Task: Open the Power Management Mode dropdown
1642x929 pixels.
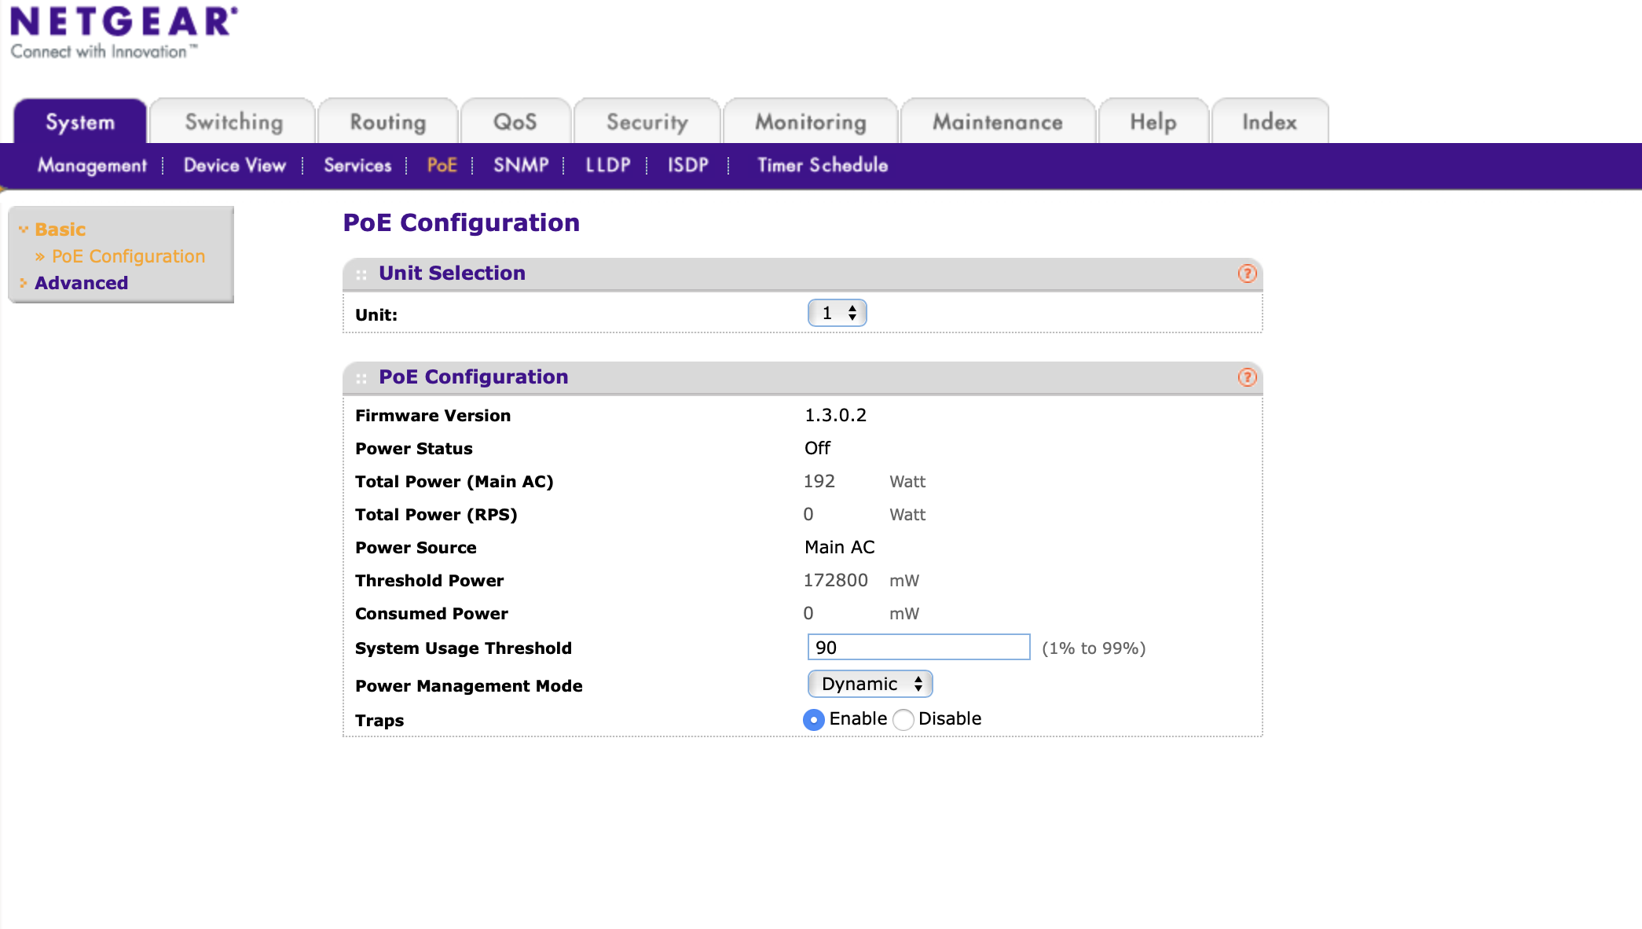Action: point(870,684)
